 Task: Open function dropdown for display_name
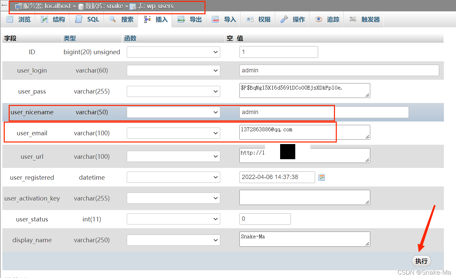point(174,240)
